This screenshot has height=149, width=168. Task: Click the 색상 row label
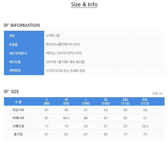12,36
